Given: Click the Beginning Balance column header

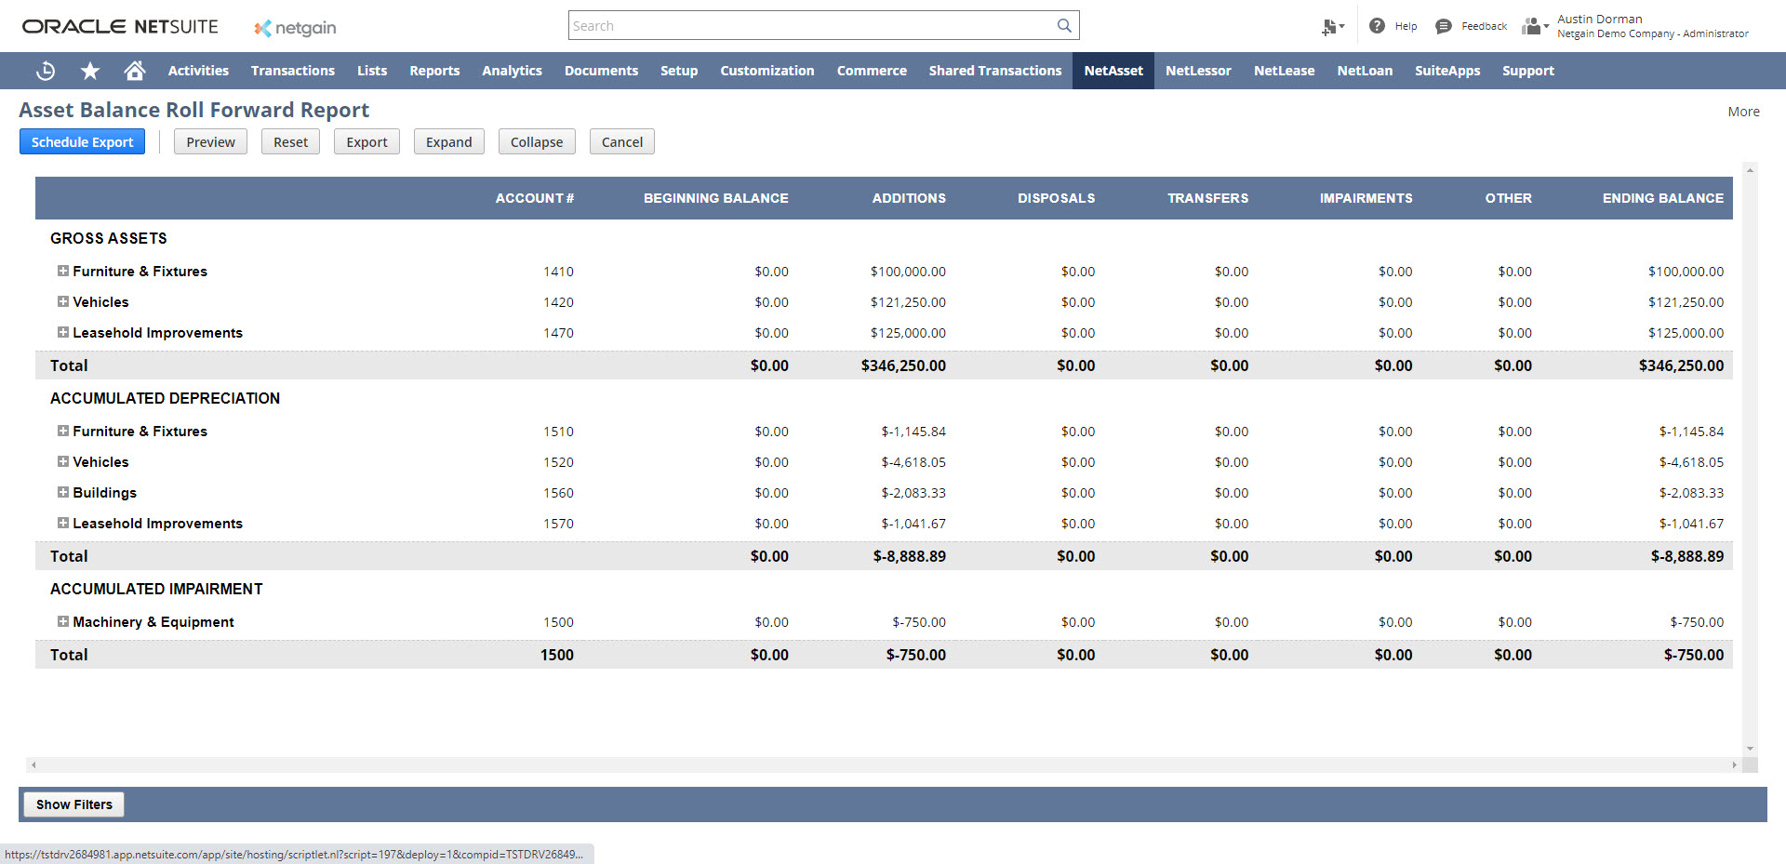Looking at the screenshot, I should [x=715, y=198].
